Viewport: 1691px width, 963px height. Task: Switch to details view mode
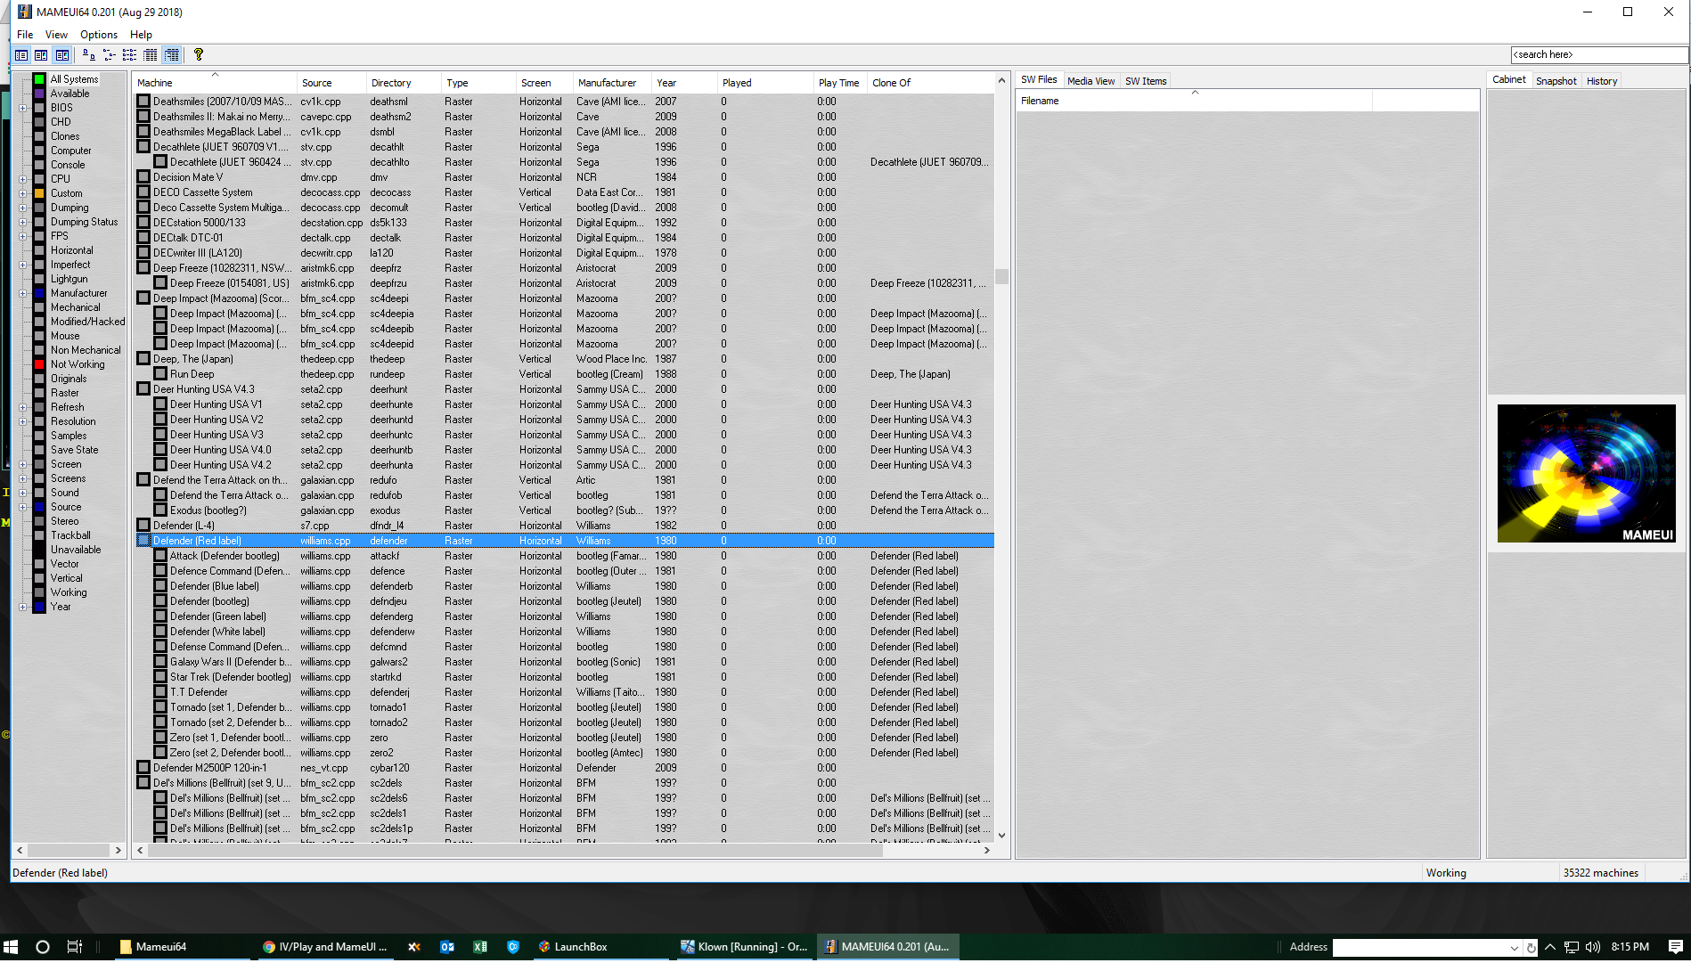pyautogui.click(x=151, y=55)
